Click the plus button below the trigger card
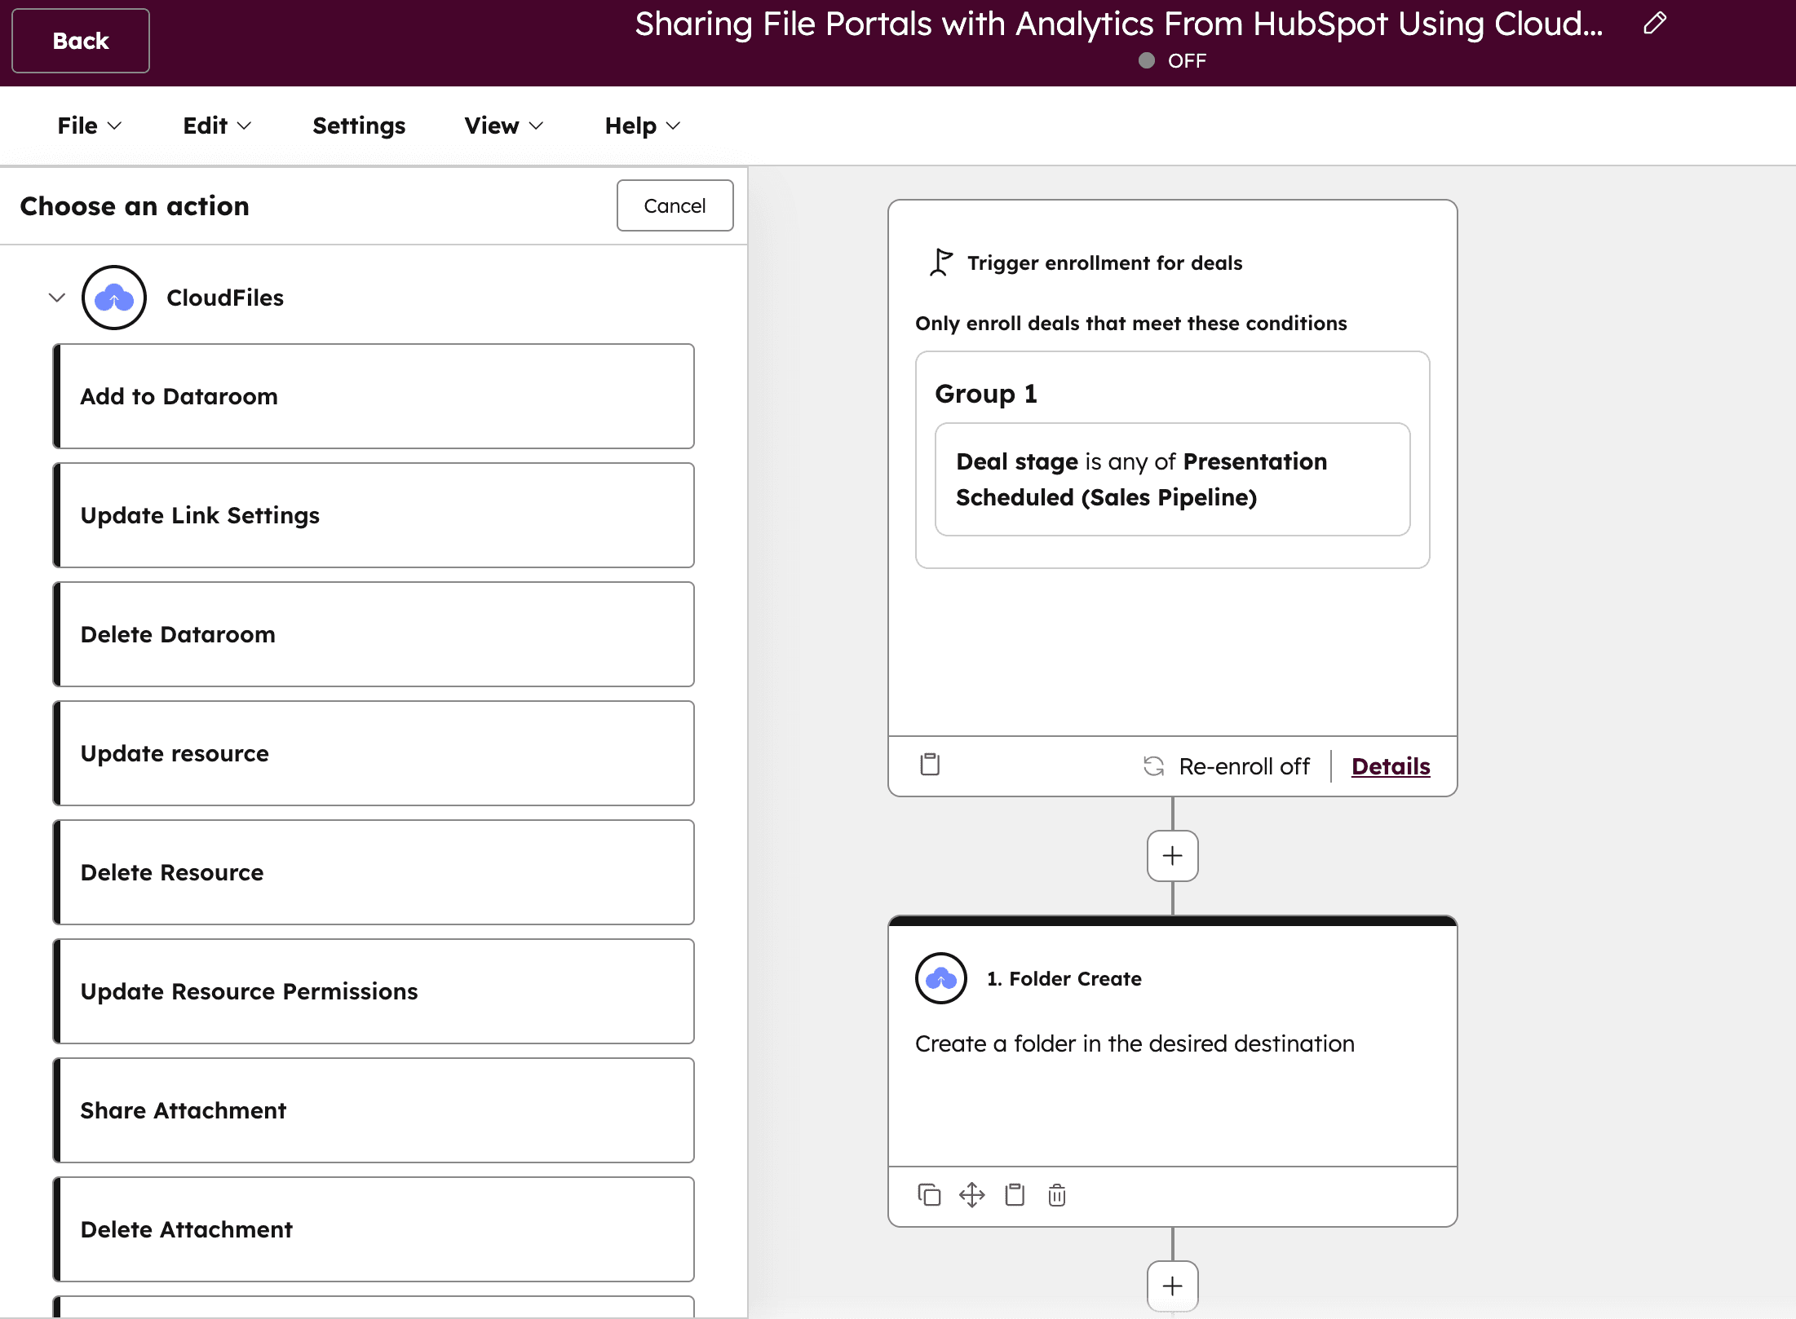Screen dimensions: 1796x1319 pyautogui.click(x=1172, y=855)
